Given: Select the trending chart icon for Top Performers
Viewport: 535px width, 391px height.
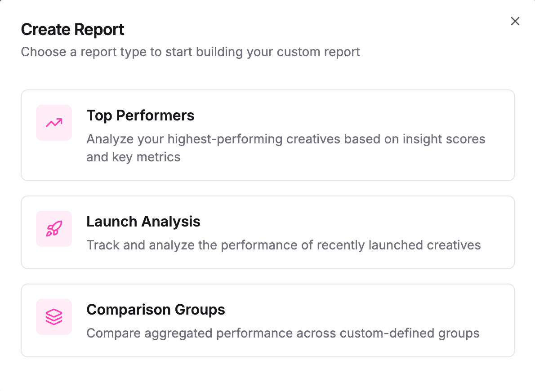Looking at the screenshot, I should pyautogui.click(x=53, y=122).
